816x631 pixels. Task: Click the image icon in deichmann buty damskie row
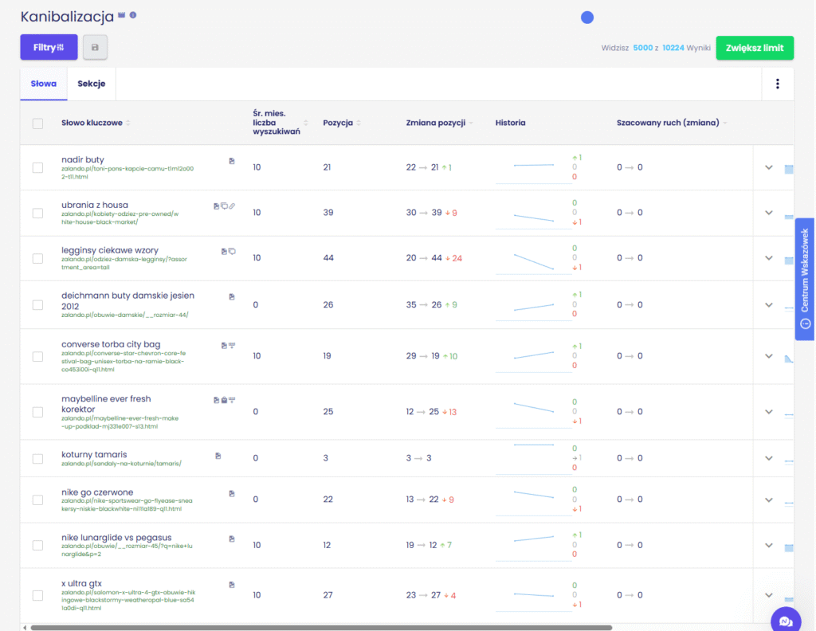(232, 296)
